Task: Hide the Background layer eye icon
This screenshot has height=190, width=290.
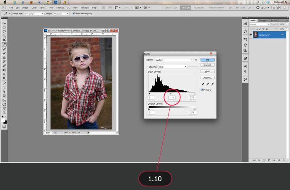Action: point(251,35)
